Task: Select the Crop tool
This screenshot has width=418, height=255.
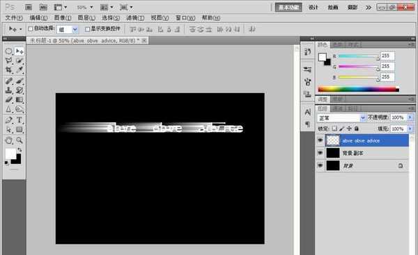Action: point(8,70)
